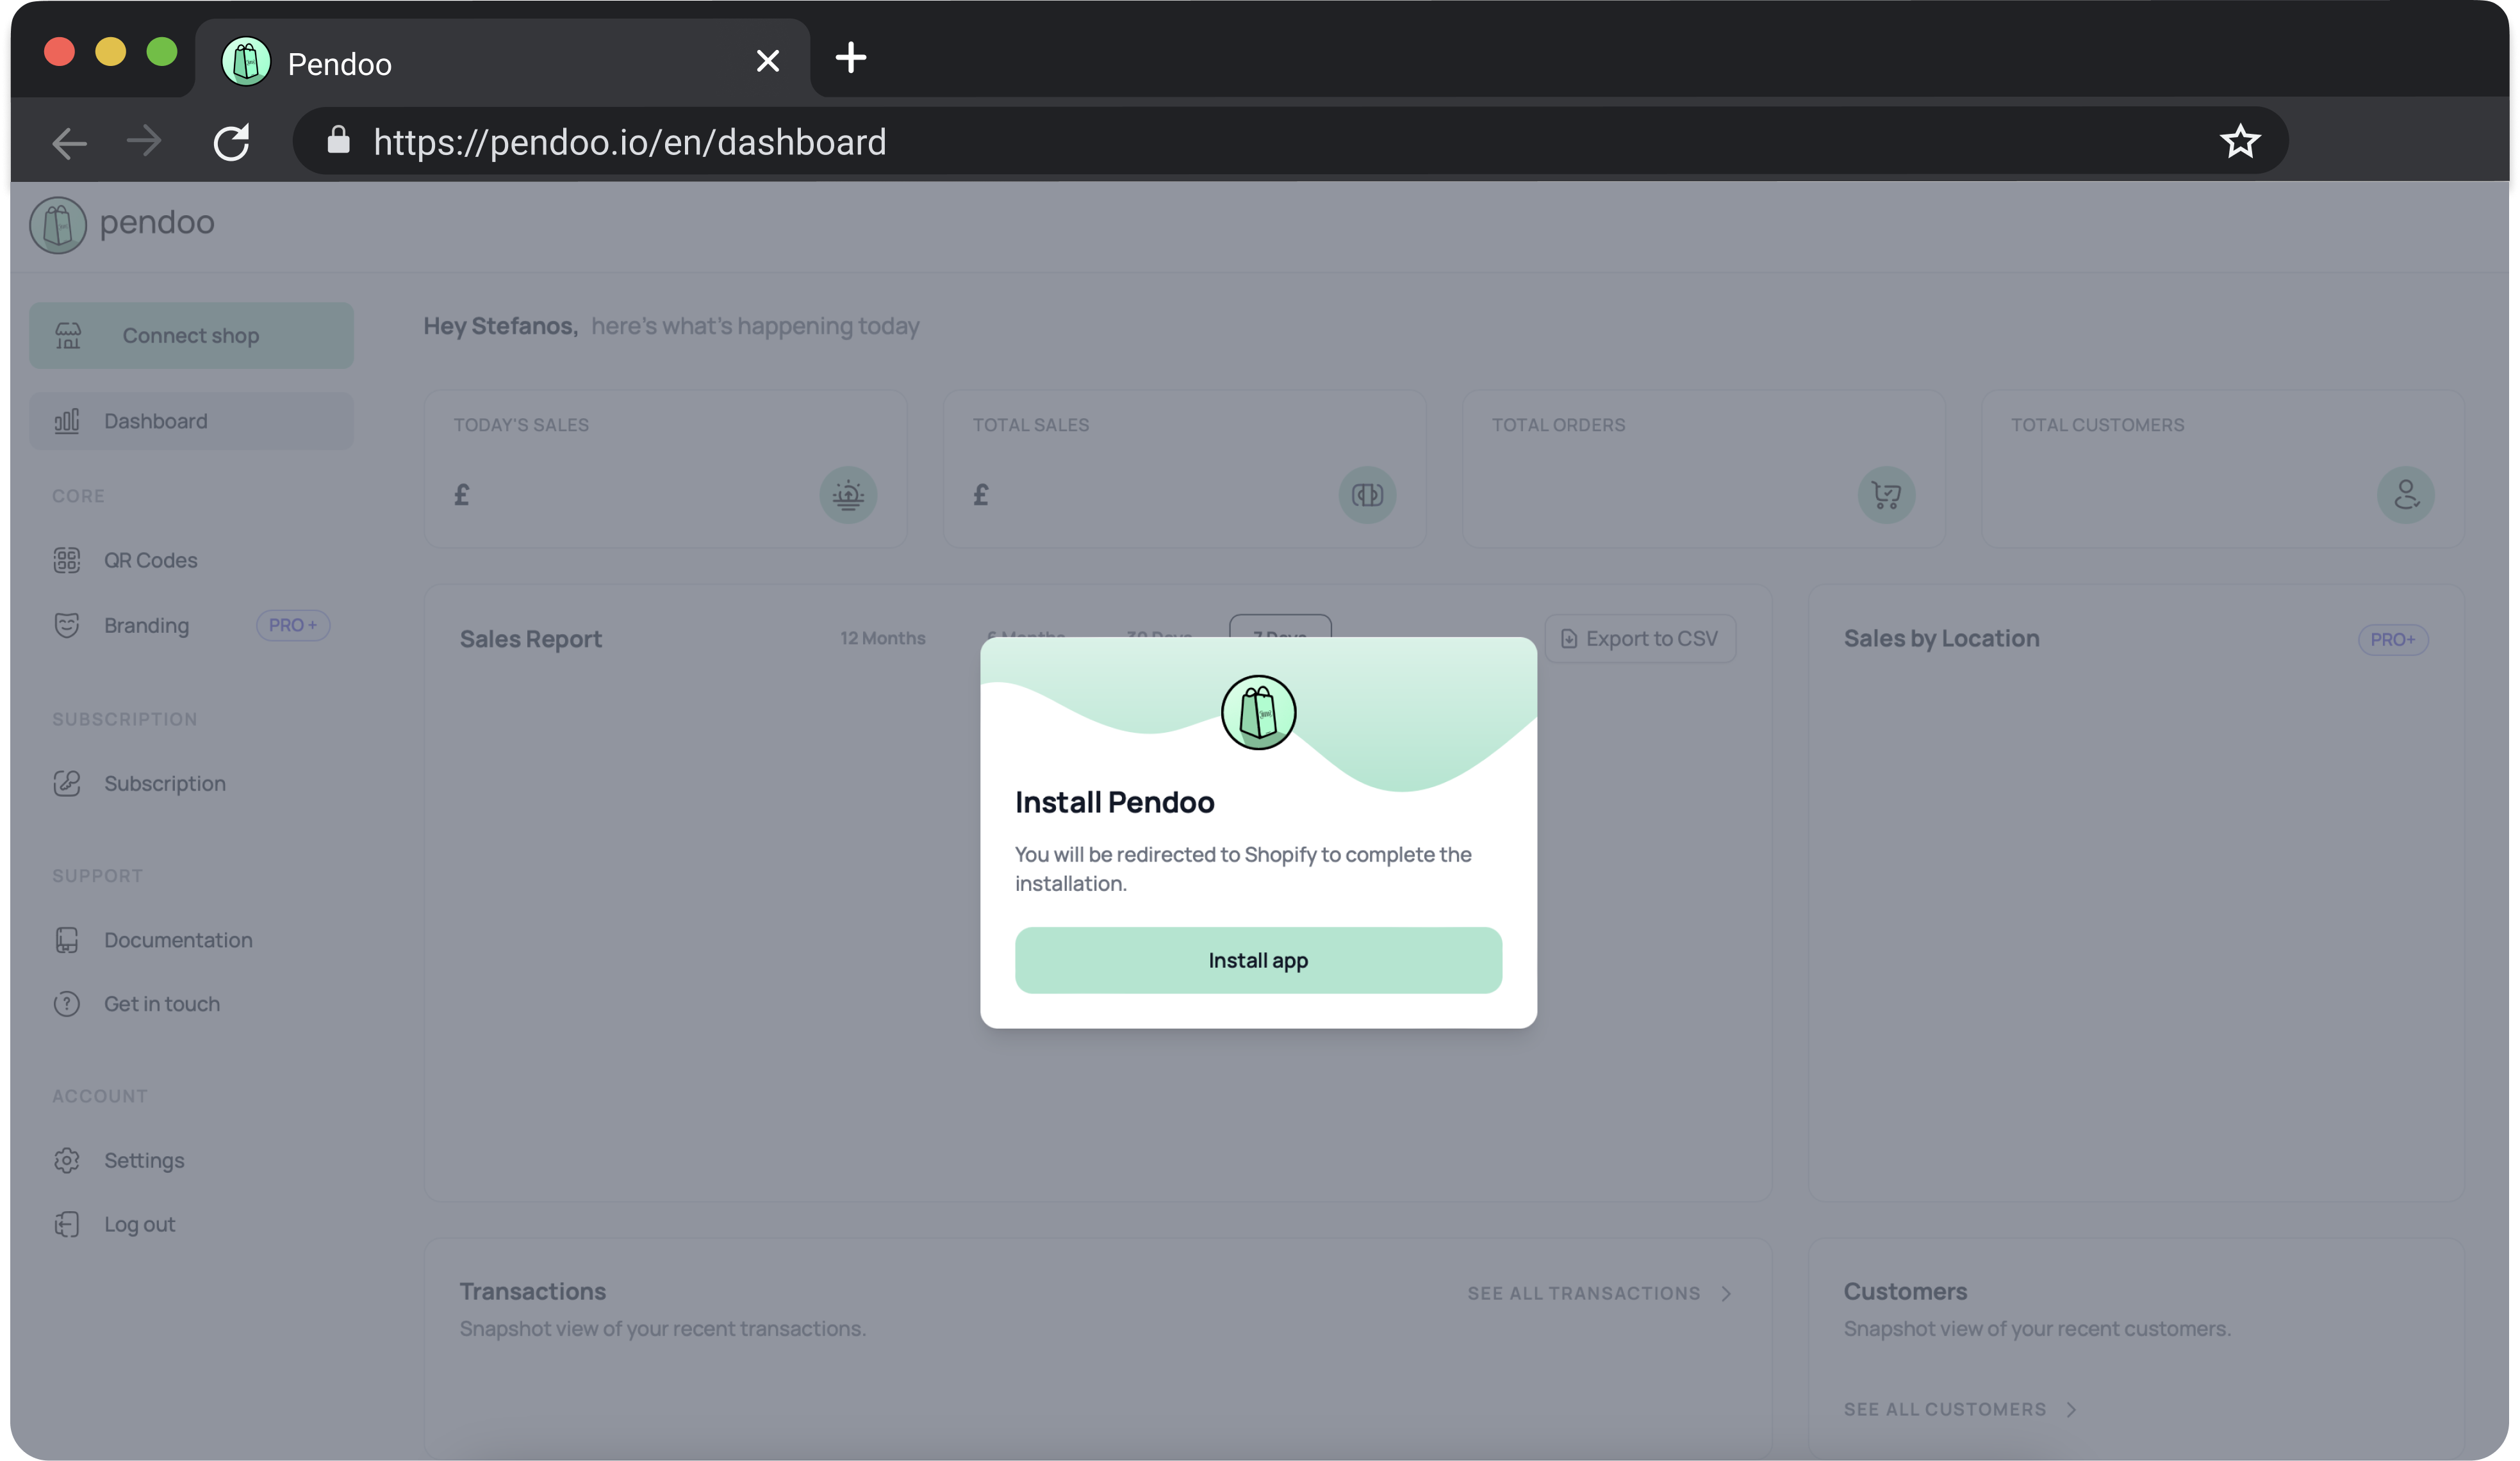
Task: Click the sunrise icon in Today's Sales card
Action: [848, 494]
